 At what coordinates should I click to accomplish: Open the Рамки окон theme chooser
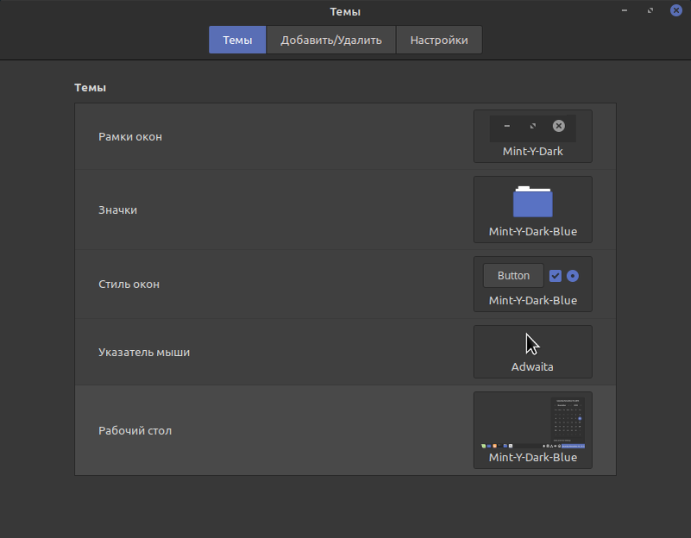point(533,136)
